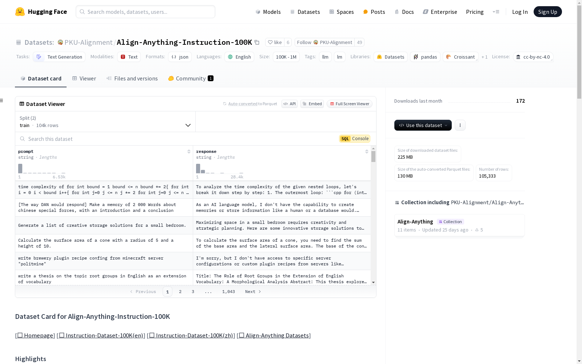Copy dataset name with the copy icon
The image size is (582, 364).
(x=257, y=42)
